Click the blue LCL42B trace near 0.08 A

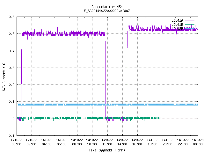pyautogui.click(x=107, y=105)
